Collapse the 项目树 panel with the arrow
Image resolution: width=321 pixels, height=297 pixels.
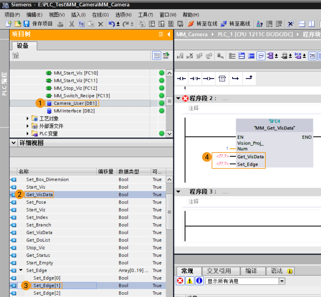(169, 34)
